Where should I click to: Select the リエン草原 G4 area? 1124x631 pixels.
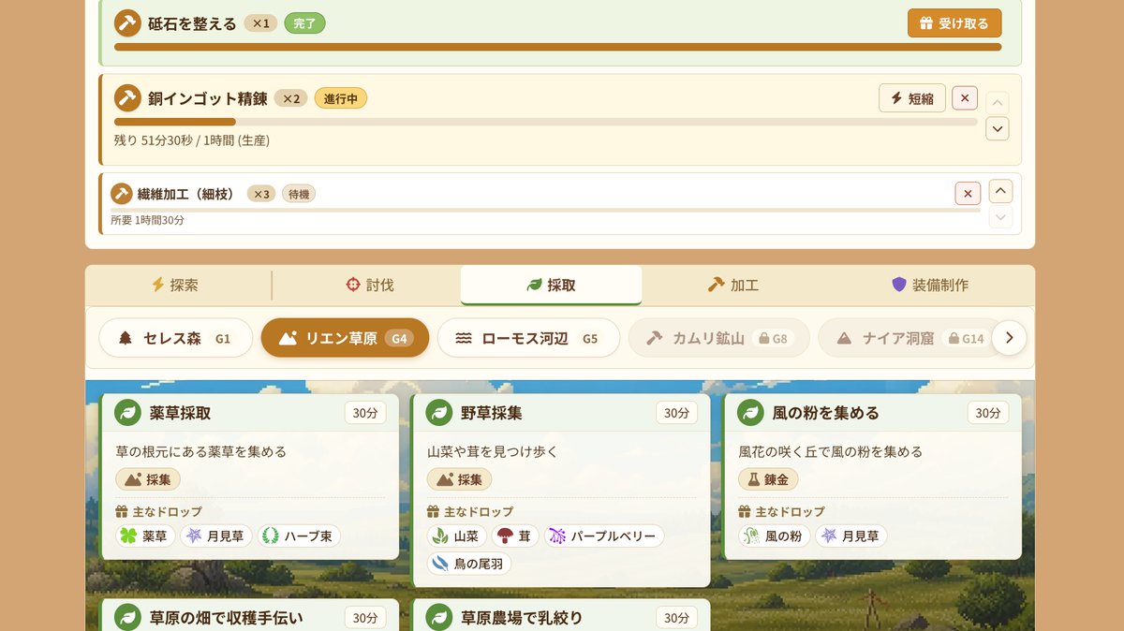pyautogui.click(x=345, y=338)
